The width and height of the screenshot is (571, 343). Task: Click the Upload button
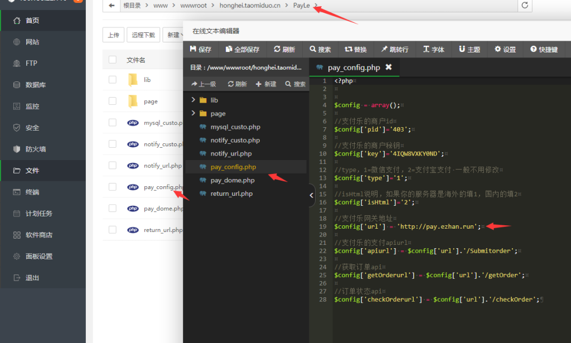coord(113,35)
